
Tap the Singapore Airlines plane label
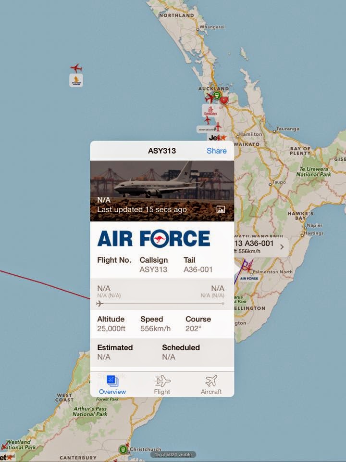click(76, 80)
